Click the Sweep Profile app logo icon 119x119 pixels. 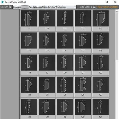coord(2,2)
